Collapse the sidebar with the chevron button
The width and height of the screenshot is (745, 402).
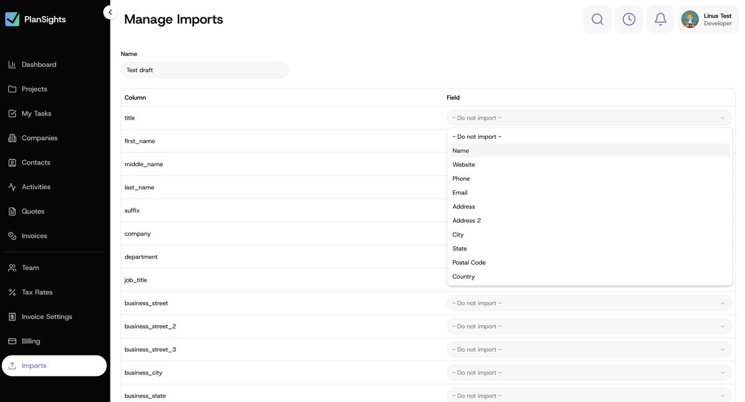[x=110, y=12]
